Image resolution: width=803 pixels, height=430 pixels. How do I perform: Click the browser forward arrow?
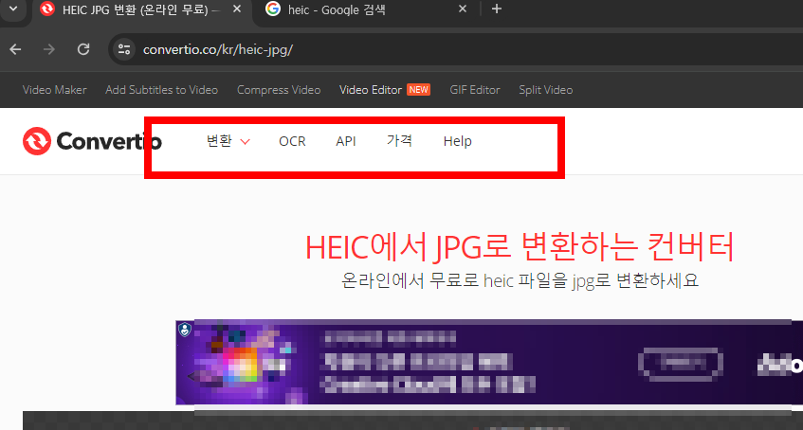pos(49,49)
